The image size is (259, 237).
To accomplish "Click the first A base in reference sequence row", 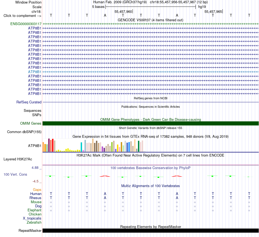I will coord(105,16).
